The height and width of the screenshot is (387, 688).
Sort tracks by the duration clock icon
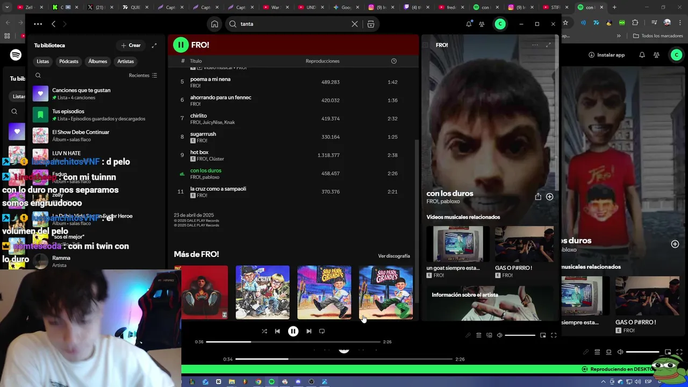click(394, 61)
